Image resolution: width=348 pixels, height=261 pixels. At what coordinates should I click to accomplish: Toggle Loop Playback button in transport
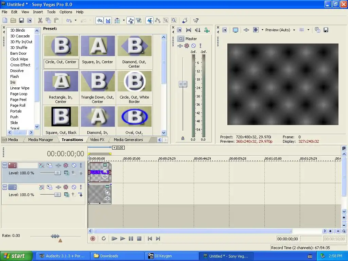[x=104, y=239]
